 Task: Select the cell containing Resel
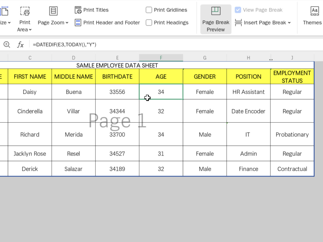(x=74, y=154)
